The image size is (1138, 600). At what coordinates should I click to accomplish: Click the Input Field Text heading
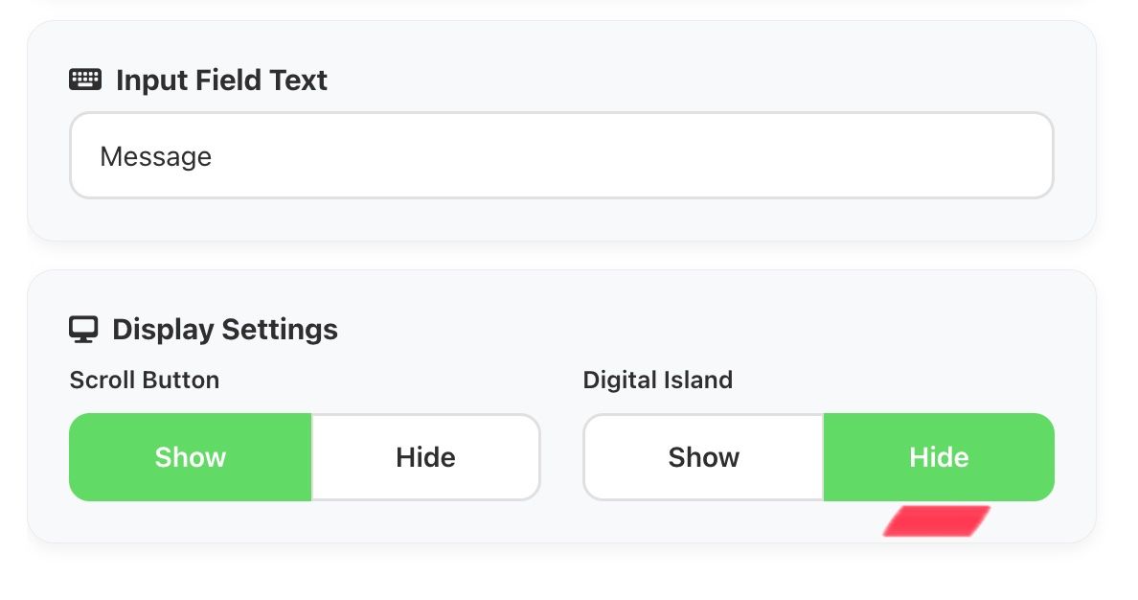coord(221,81)
